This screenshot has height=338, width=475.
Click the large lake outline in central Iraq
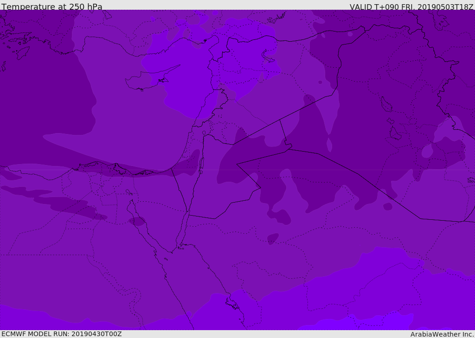(x=386, y=104)
